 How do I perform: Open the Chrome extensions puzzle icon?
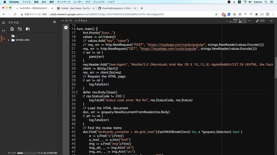pyautogui.click(x=257, y=14)
